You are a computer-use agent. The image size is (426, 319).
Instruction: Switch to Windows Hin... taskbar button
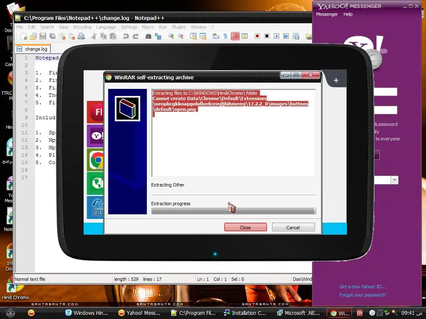87,313
